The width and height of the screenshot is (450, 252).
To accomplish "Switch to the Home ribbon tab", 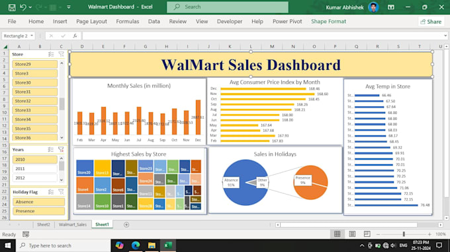I will 36,22.
